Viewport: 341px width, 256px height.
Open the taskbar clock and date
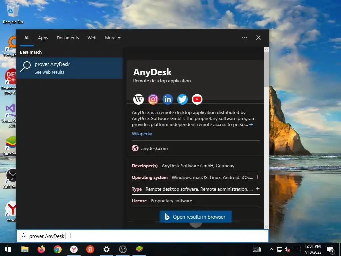[x=313, y=249]
